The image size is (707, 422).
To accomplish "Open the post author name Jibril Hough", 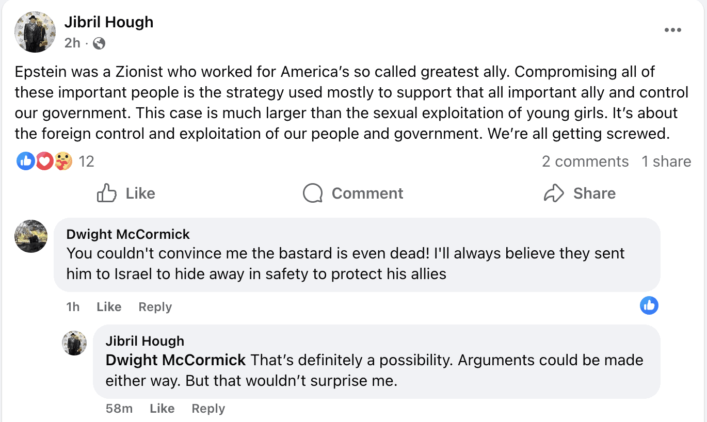I will tap(109, 22).
